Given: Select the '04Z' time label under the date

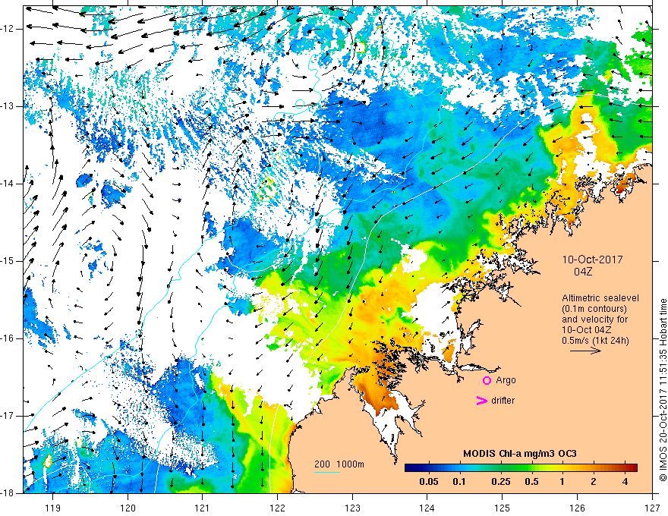Looking at the screenshot, I should [x=583, y=271].
